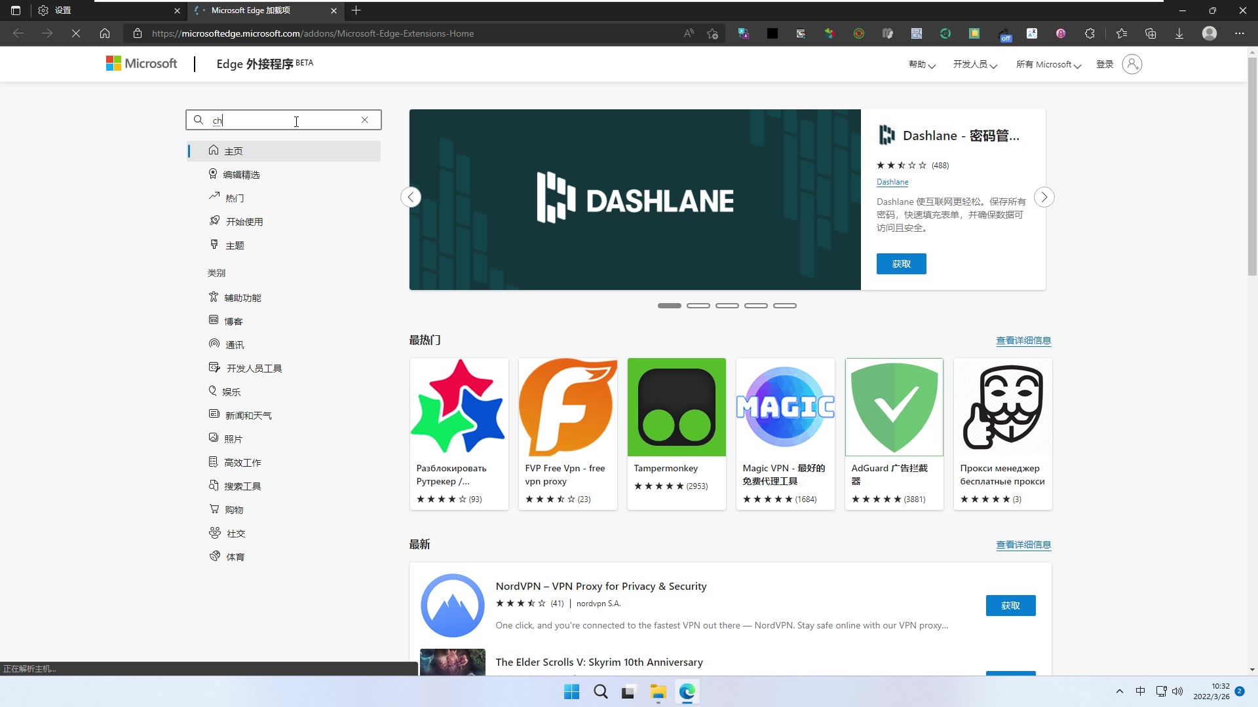The width and height of the screenshot is (1258, 707).
Task: Open the Downloads arrow icon
Action: (x=1179, y=33)
